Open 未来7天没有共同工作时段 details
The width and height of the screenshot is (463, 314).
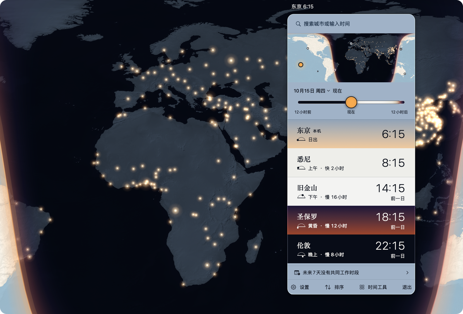(x=351, y=273)
